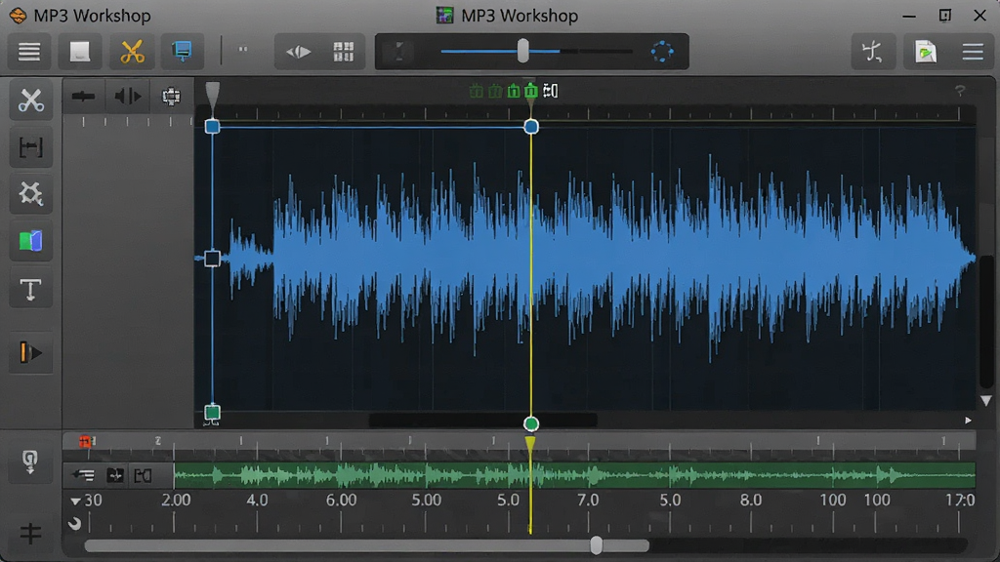Click the 6.00 time label
Screen dimensions: 1000x562
[x=341, y=501]
